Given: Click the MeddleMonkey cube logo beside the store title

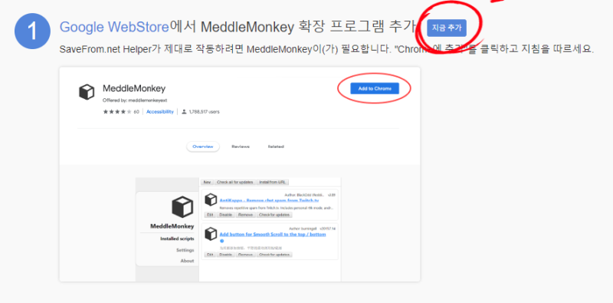Looking at the screenshot, I should coord(87,92).
